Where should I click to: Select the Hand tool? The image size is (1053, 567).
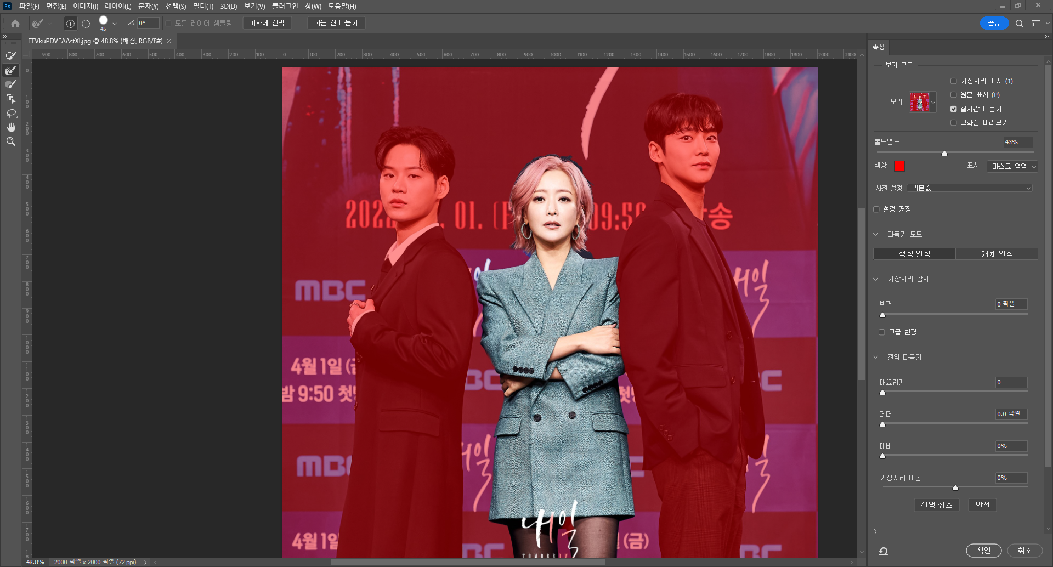coord(11,127)
